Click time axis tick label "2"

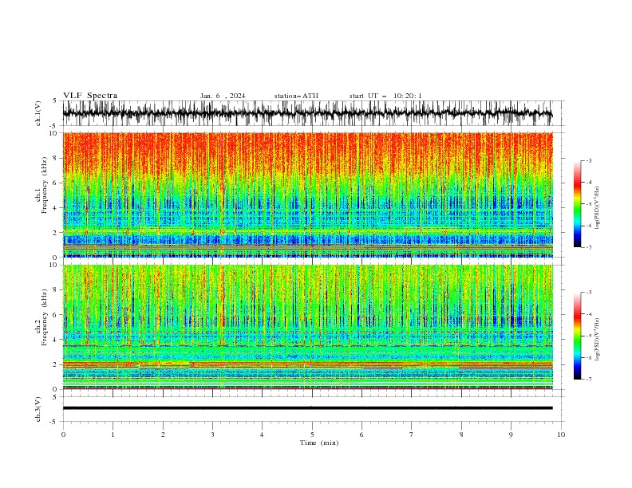coord(163,435)
